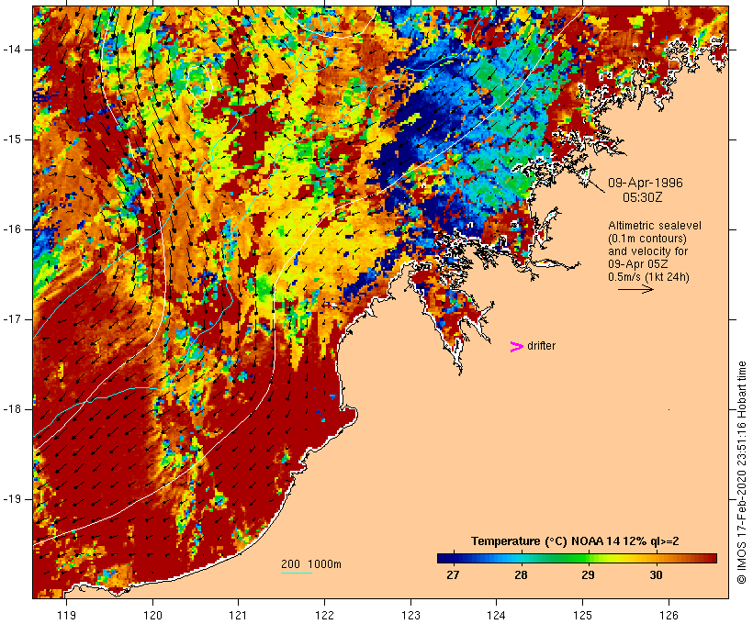Viewport: 753px width, 624px height.
Task: Click the '200' bathymetry contour legend label
Action: pyautogui.click(x=290, y=564)
